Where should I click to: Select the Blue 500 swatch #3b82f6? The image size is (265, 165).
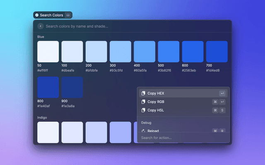169,52
